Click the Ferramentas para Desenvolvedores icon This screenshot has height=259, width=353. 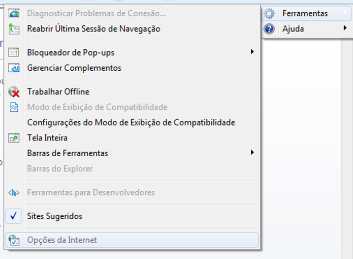pyautogui.click(x=14, y=193)
